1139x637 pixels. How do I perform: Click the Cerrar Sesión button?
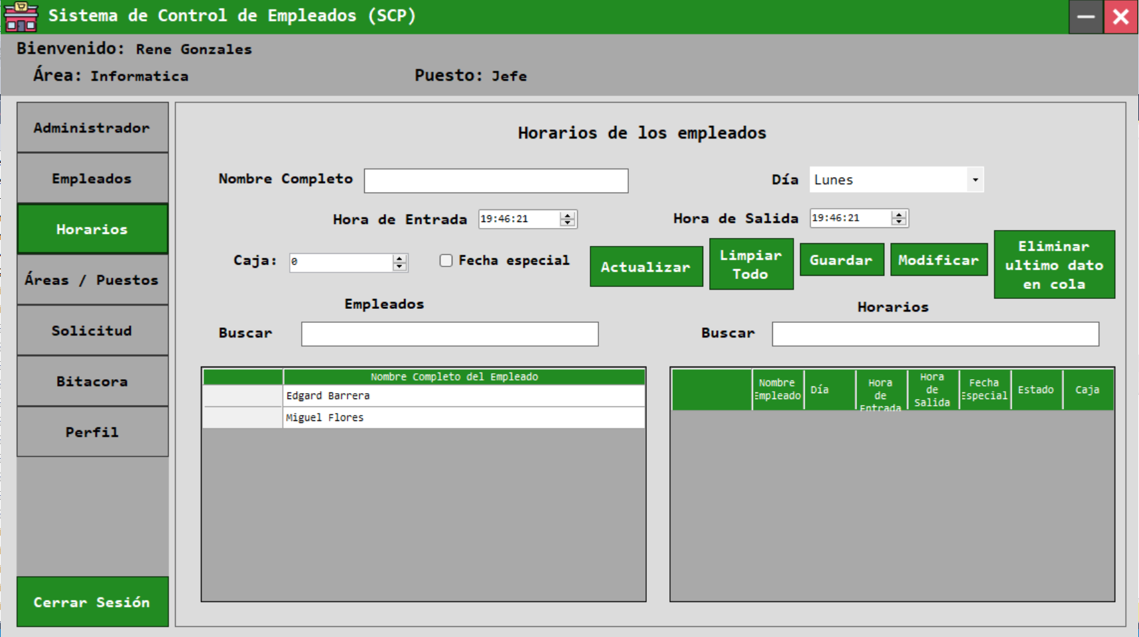[92, 602]
